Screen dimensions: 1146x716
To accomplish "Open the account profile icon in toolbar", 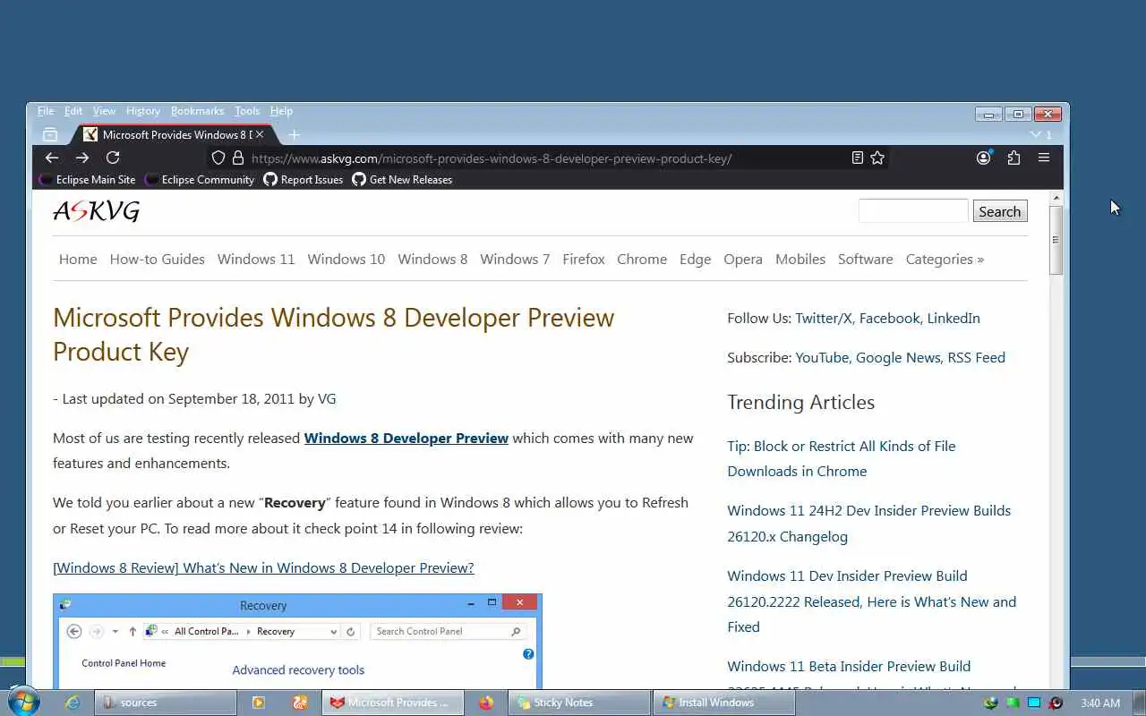I will pyautogui.click(x=984, y=158).
